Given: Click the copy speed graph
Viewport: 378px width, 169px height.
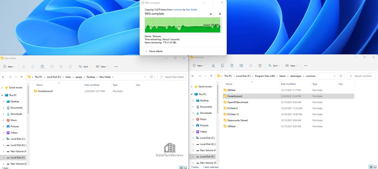Looking at the screenshot, I should coord(183,25).
